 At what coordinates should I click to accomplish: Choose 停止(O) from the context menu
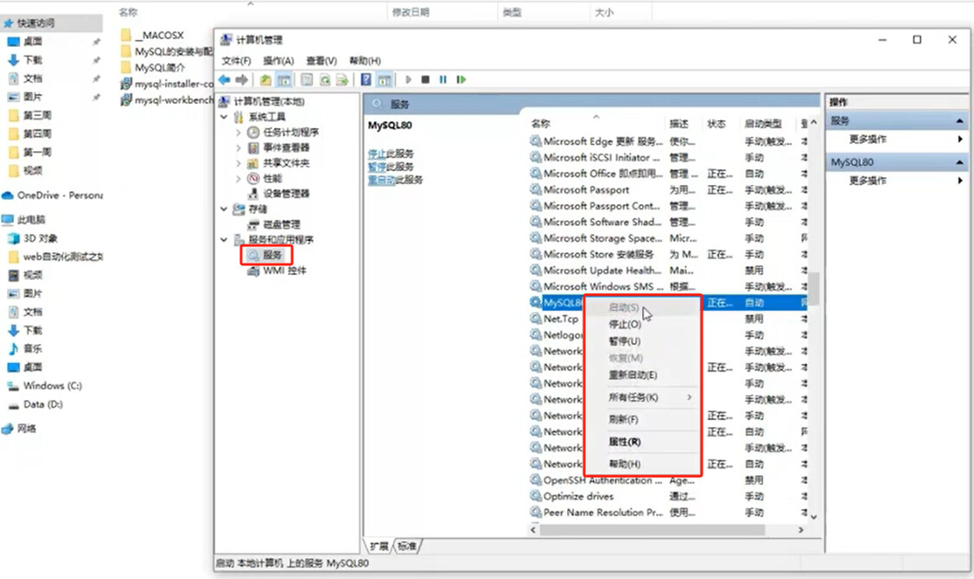point(624,324)
